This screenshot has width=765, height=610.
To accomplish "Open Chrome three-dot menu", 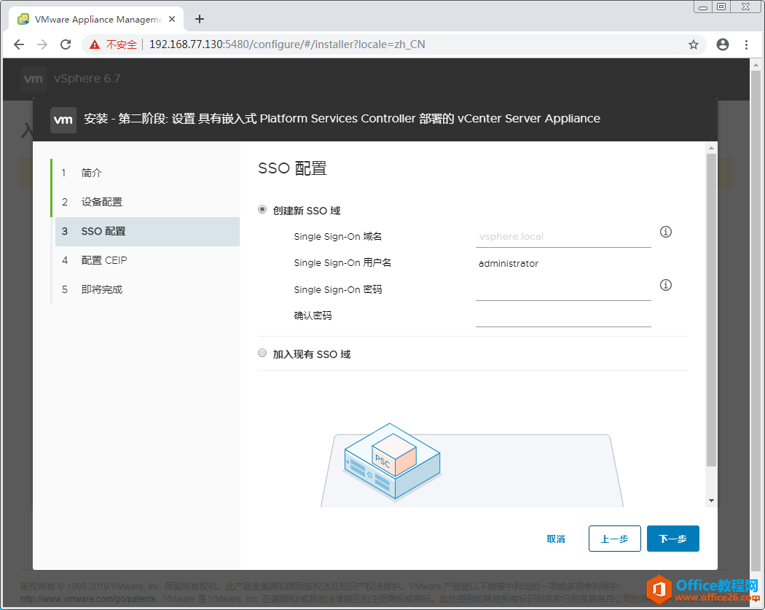I will tap(746, 44).
